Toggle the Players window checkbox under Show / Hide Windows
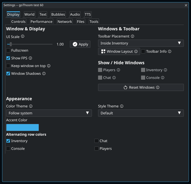Image resolution: width=191 pixels, height=184 pixels. 100,70
